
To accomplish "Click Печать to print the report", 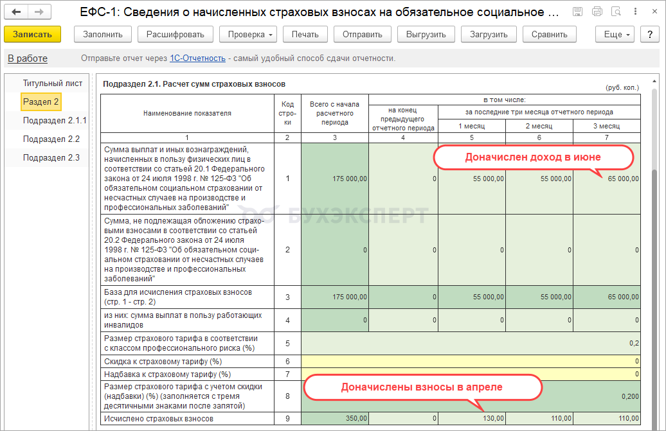I will point(305,34).
